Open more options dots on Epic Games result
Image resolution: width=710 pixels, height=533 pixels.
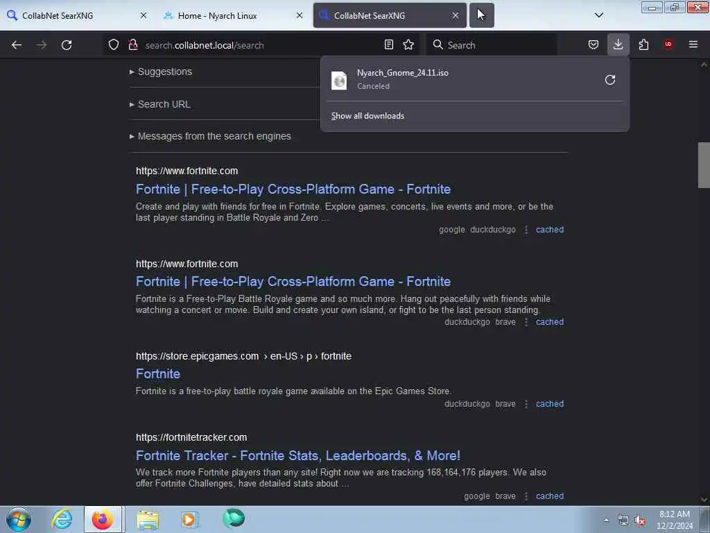click(526, 404)
